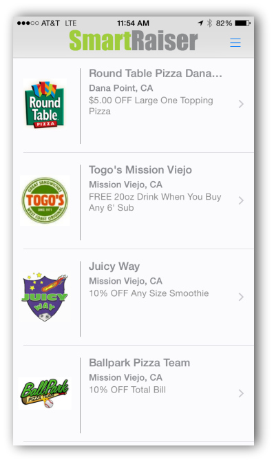274x462 pixels.
Task: Open Round Table Pizza details chevron
Action: 241,104
